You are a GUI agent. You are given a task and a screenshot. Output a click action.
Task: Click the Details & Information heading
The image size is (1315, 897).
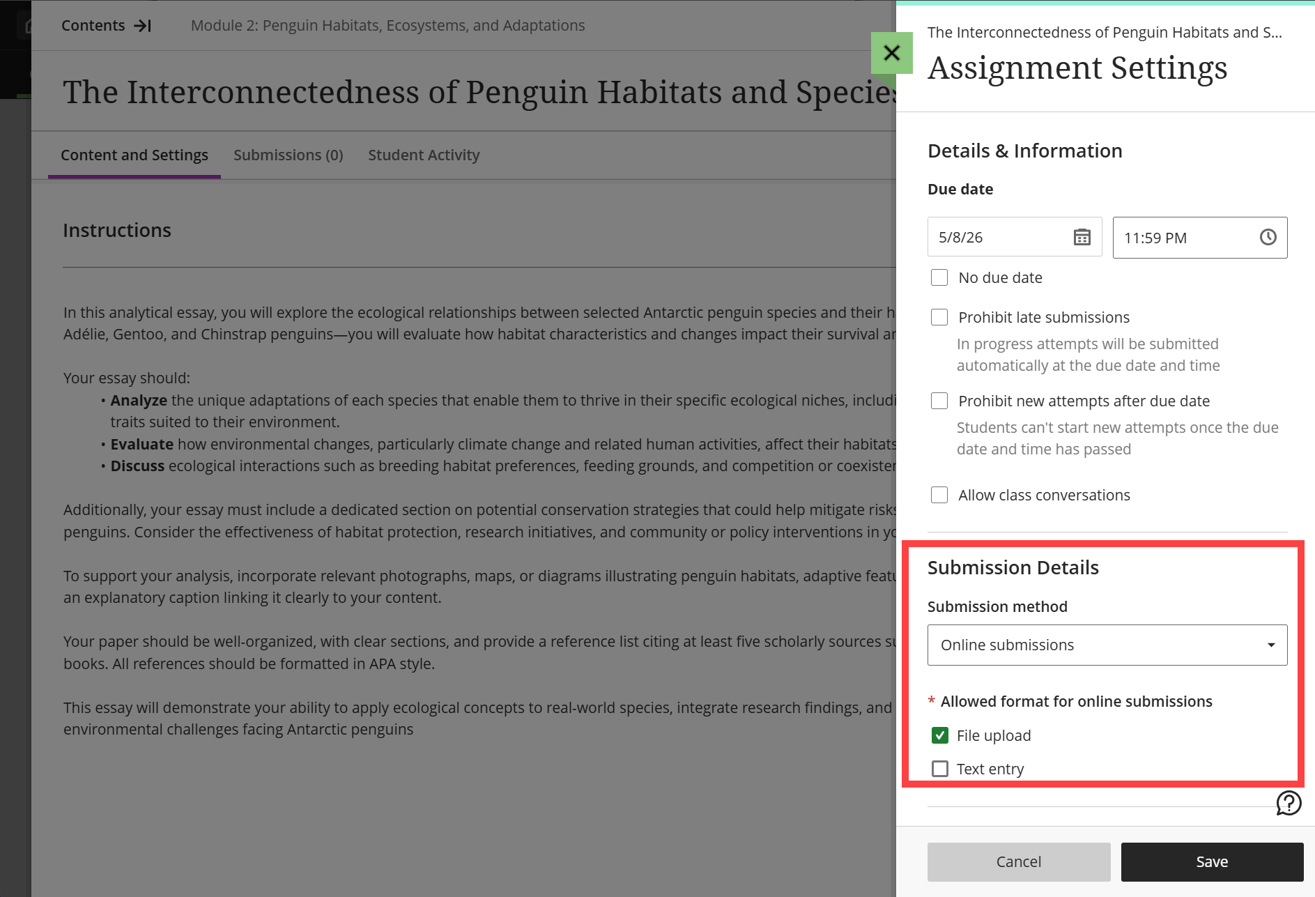[x=1024, y=151]
